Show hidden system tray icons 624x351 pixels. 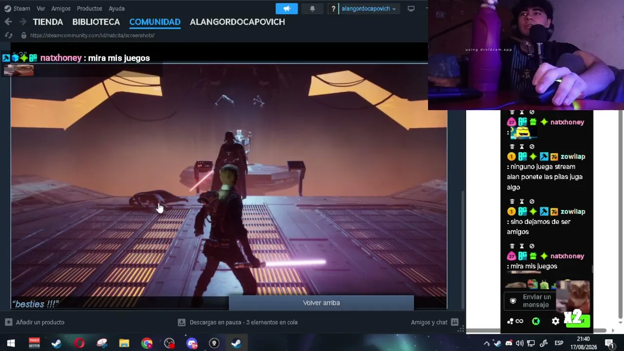click(x=486, y=343)
